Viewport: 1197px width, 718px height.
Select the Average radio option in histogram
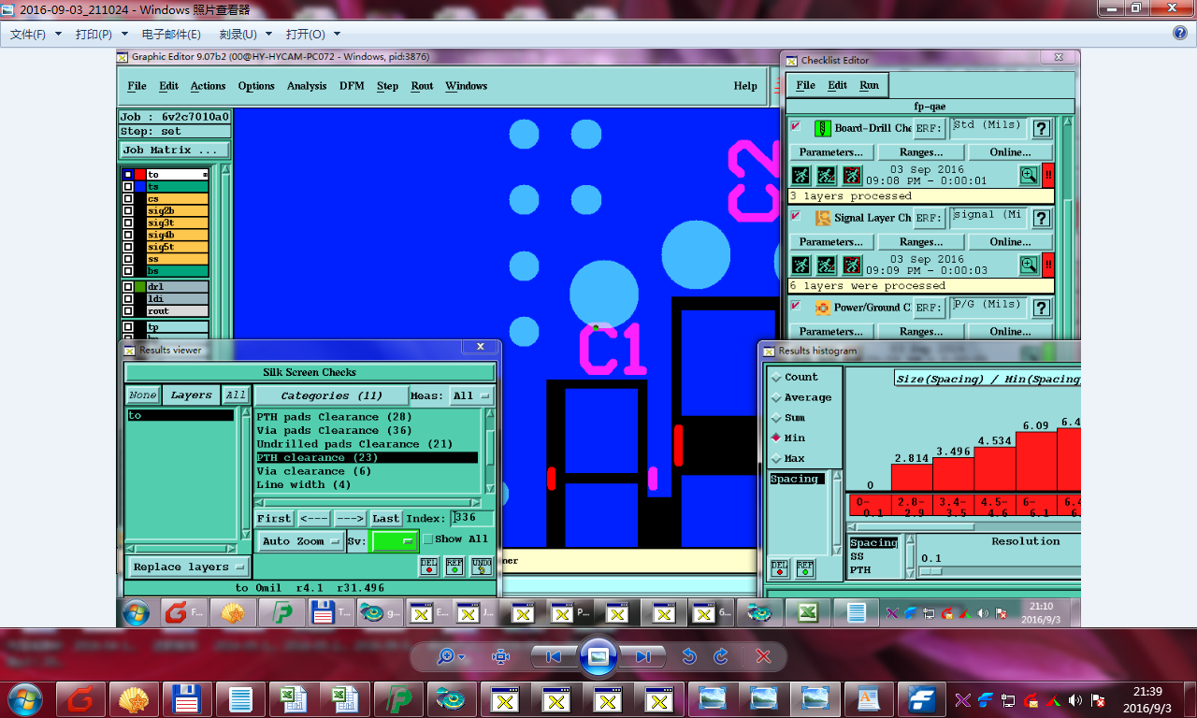[776, 398]
